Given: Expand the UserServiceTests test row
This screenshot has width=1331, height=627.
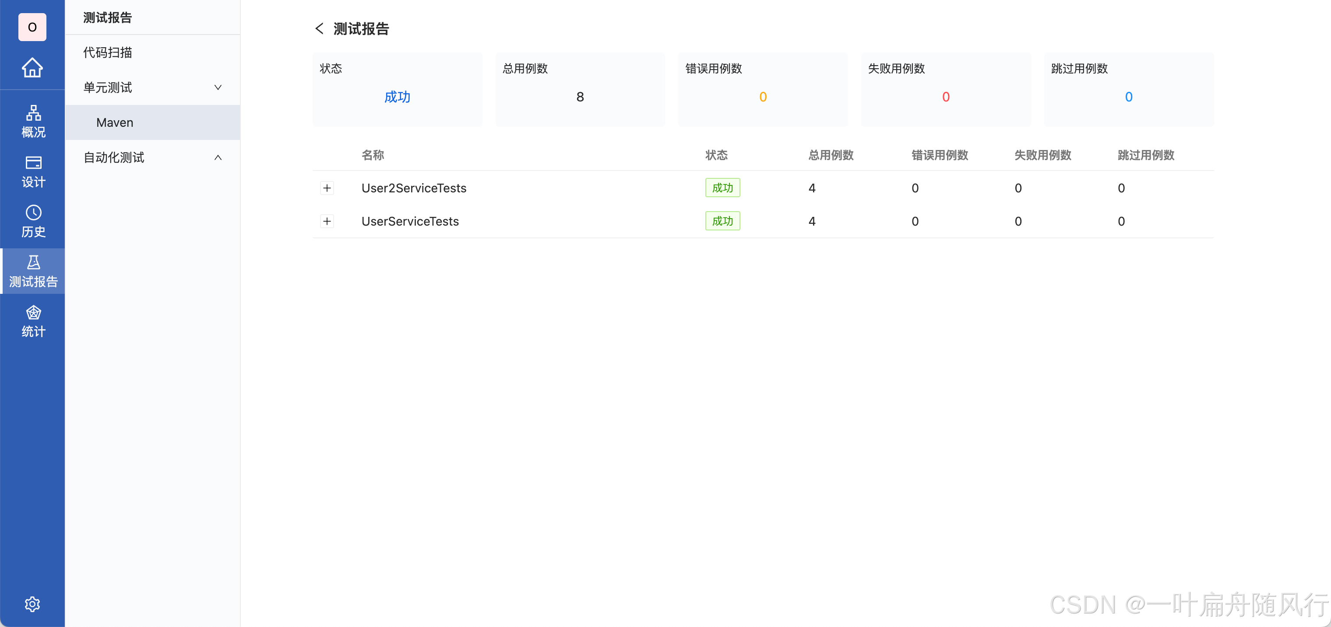Looking at the screenshot, I should click(x=327, y=221).
